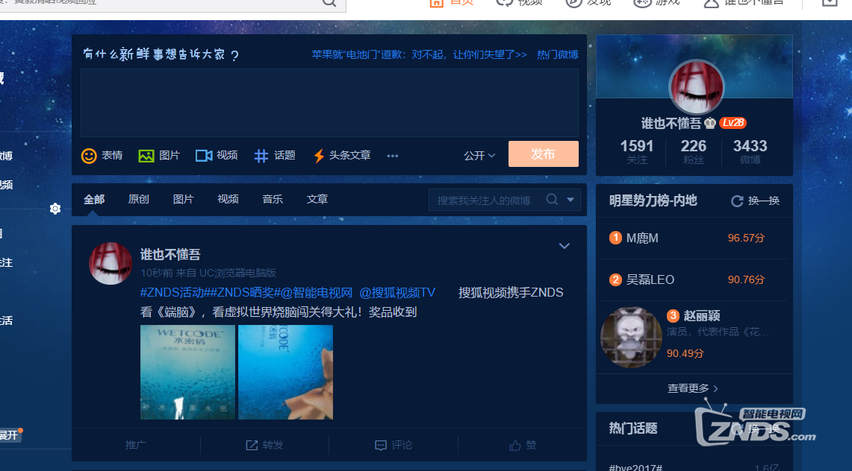
Task: Refresh the ranking with 换一换
Action: pos(755,200)
